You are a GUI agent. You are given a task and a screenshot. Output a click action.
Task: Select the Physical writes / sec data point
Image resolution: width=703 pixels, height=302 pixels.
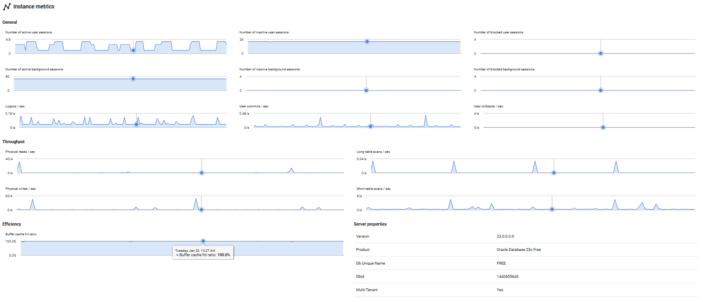(201, 210)
